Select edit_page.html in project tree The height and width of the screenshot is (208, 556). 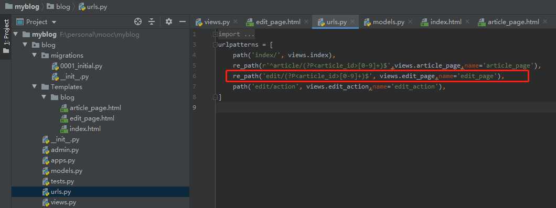[x=87, y=118]
